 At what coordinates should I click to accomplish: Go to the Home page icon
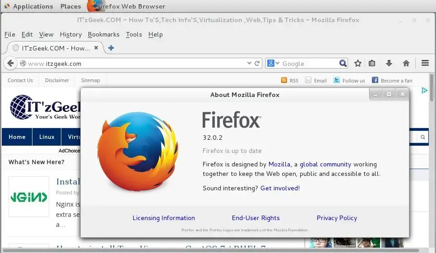tap(406, 63)
